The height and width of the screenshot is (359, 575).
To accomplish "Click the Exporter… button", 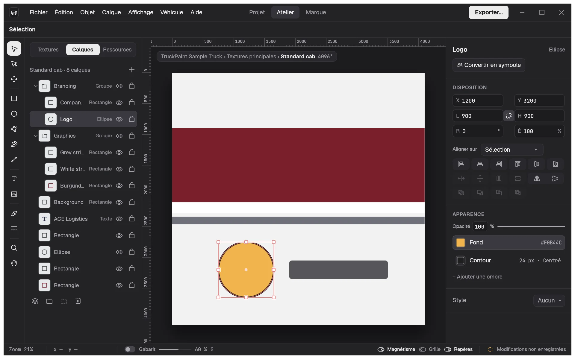I will click(489, 12).
